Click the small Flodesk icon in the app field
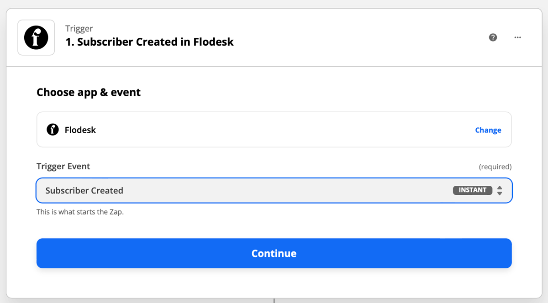The image size is (548, 303). coord(53,130)
